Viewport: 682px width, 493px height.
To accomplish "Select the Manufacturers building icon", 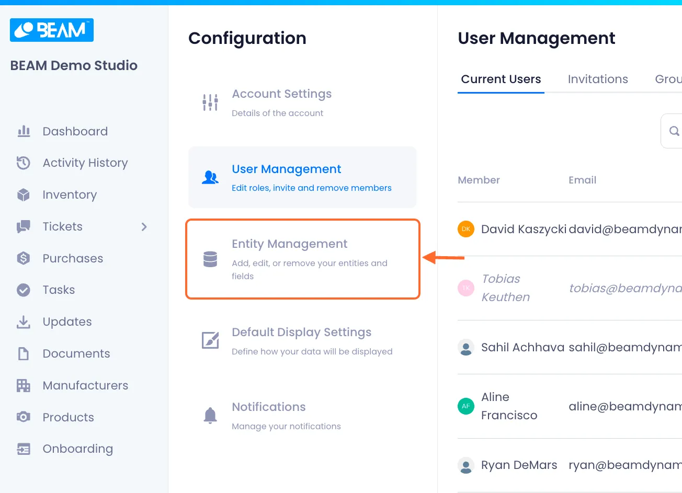I will click(x=24, y=386).
